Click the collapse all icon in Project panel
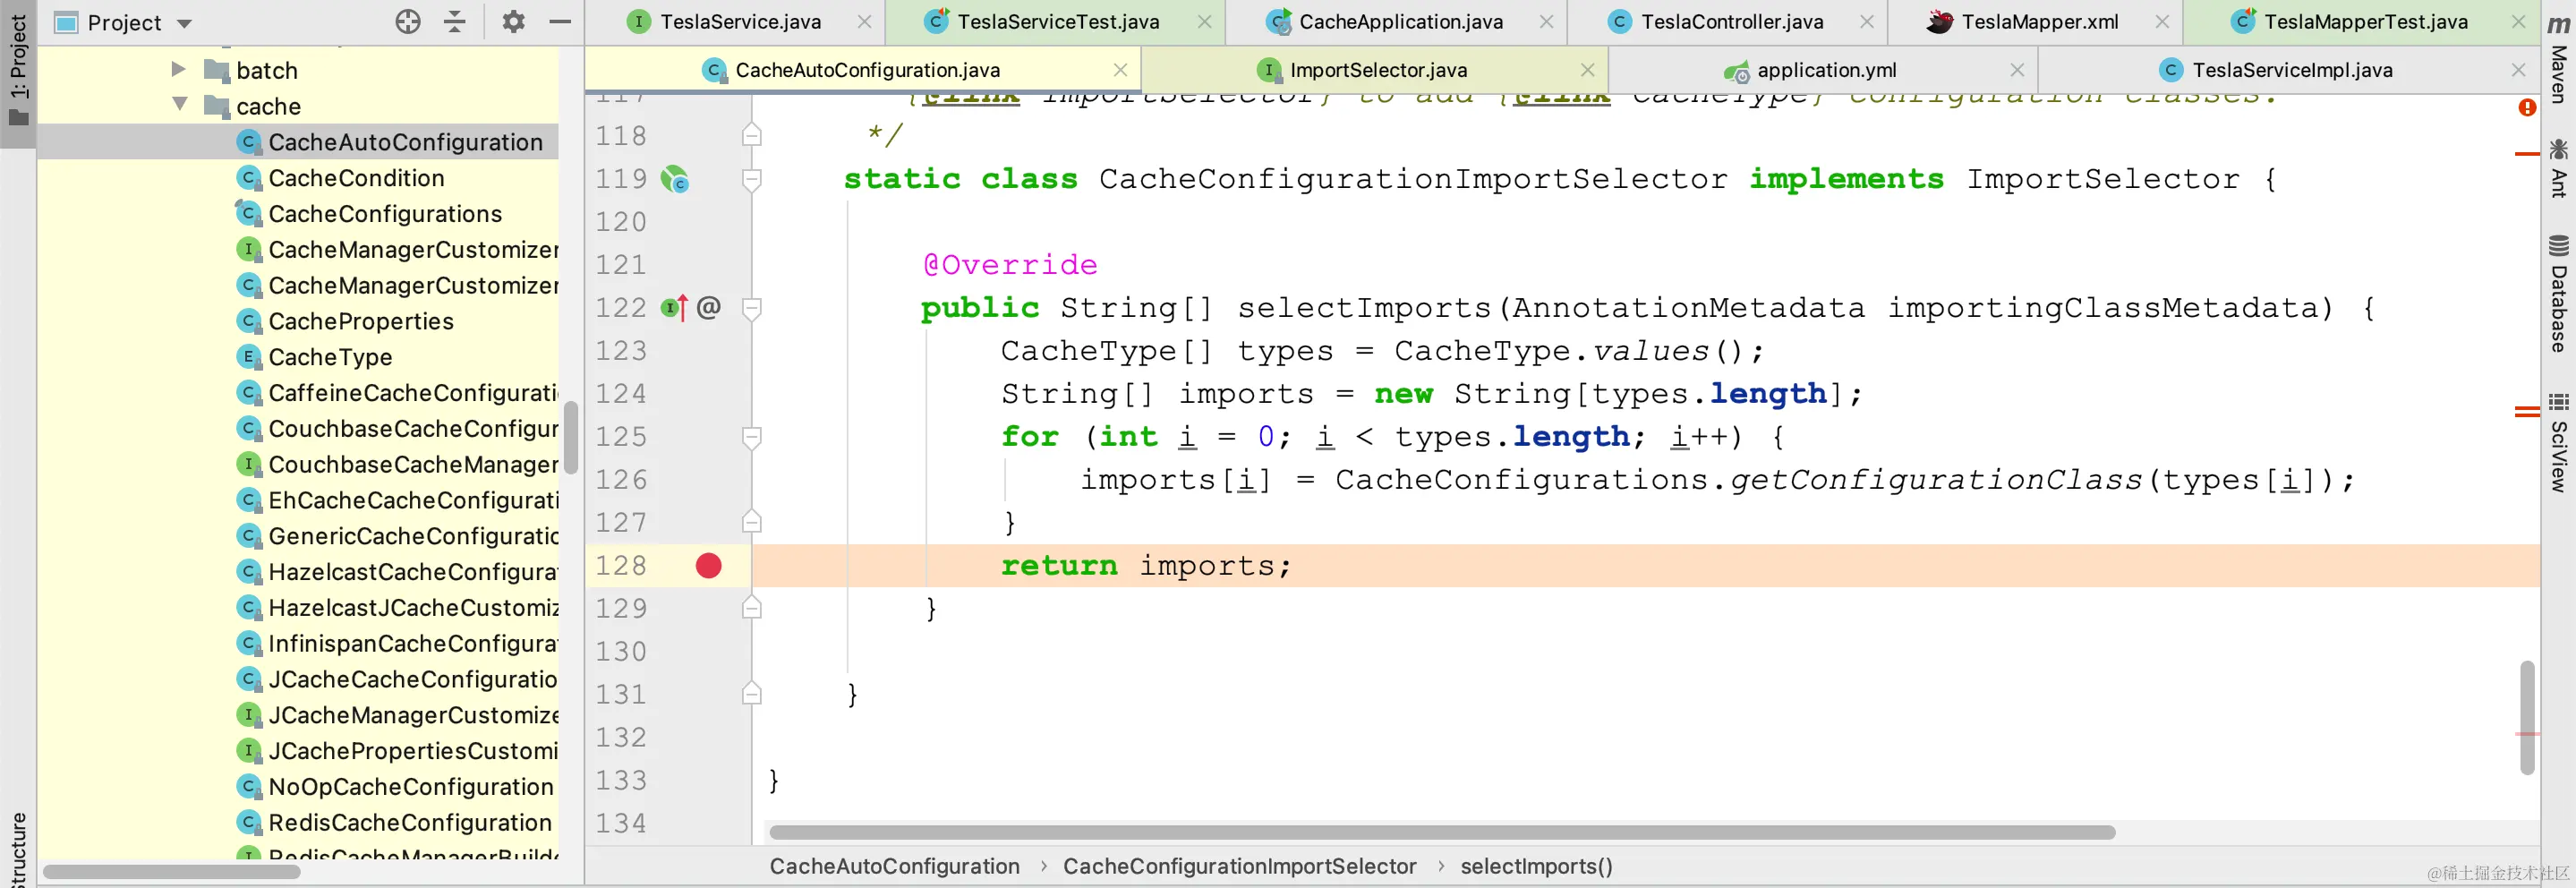 [455, 22]
